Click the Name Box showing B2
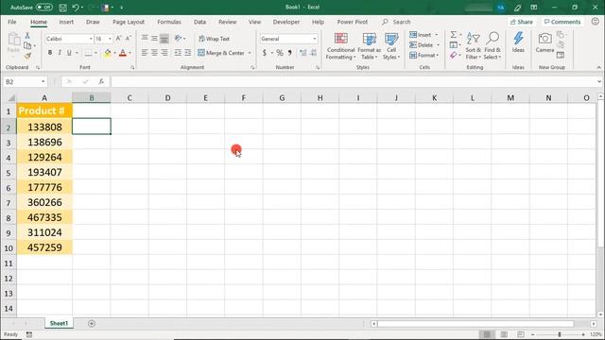 (x=26, y=82)
